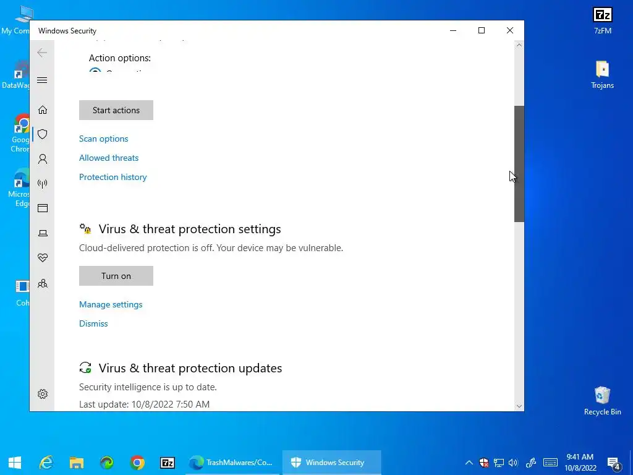Launch Internet Explorer from taskbar
633x475 pixels.
pos(46,463)
